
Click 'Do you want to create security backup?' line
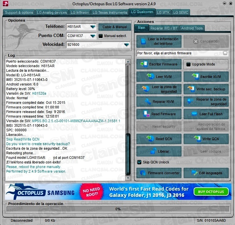(38, 144)
